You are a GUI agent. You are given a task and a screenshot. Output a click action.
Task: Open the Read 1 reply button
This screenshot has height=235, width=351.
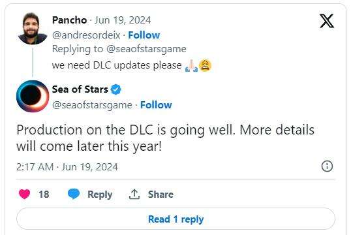coord(175,219)
